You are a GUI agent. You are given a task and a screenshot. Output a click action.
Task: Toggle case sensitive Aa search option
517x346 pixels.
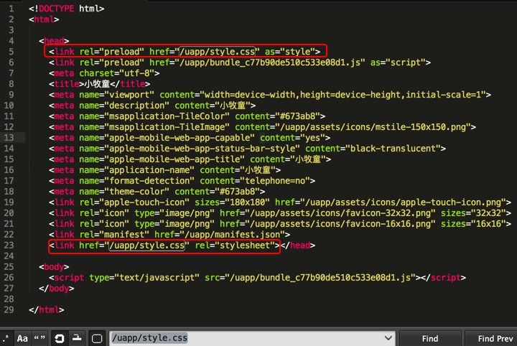22,338
